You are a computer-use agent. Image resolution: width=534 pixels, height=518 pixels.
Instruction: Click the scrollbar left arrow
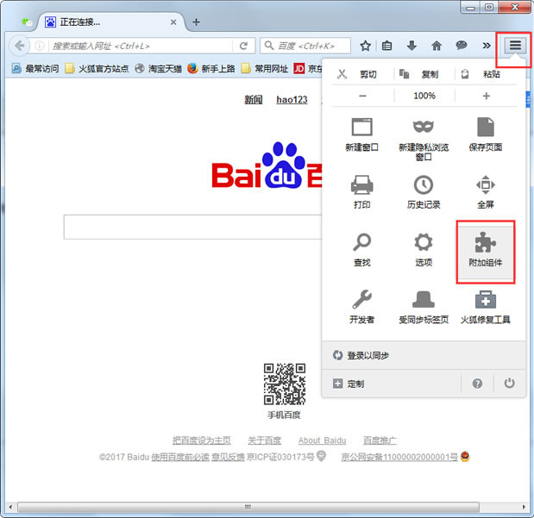[10, 507]
